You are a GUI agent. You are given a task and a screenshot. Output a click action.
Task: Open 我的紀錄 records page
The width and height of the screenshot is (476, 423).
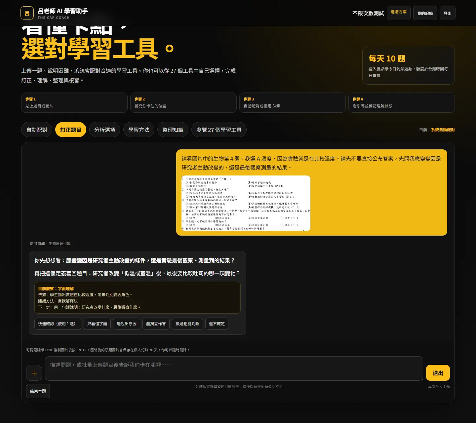(x=425, y=13)
